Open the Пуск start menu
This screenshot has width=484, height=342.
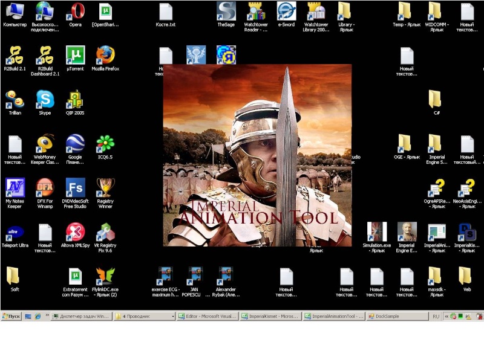[x=11, y=316]
